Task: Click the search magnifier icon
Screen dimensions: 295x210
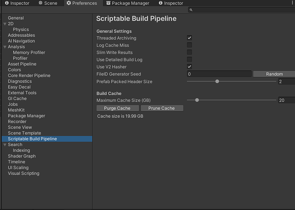Action: pyautogui.click(x=190, y=10)
